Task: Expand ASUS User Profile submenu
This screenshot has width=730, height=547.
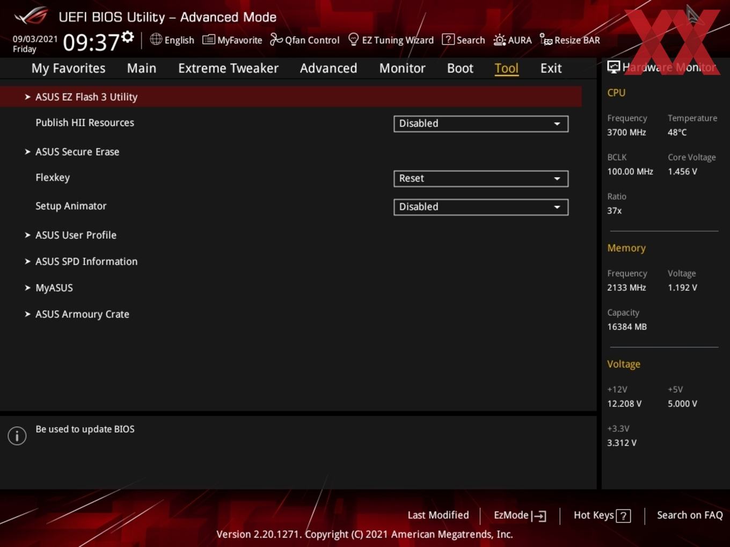Action: [x=76, y=235]
